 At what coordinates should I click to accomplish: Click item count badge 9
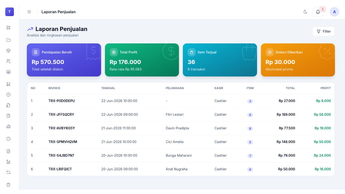pyautogui.click(x=250, y=128)
